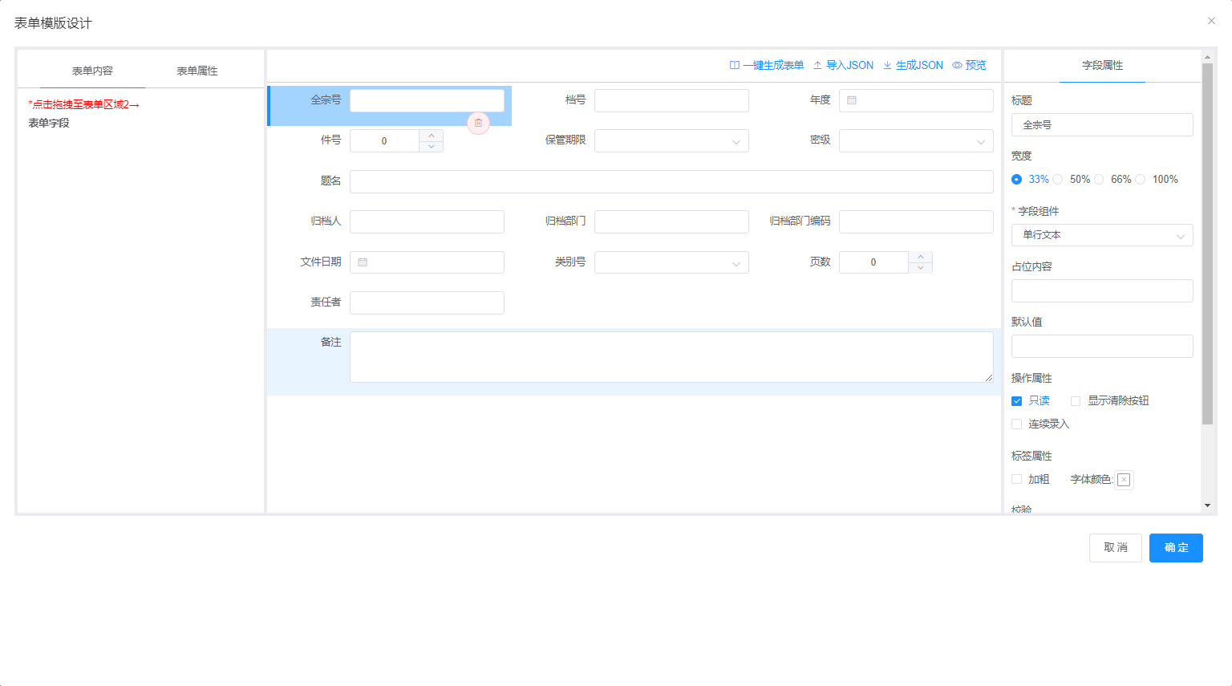Uncheck the 只读 checkbox

(x=1017, y=401)
